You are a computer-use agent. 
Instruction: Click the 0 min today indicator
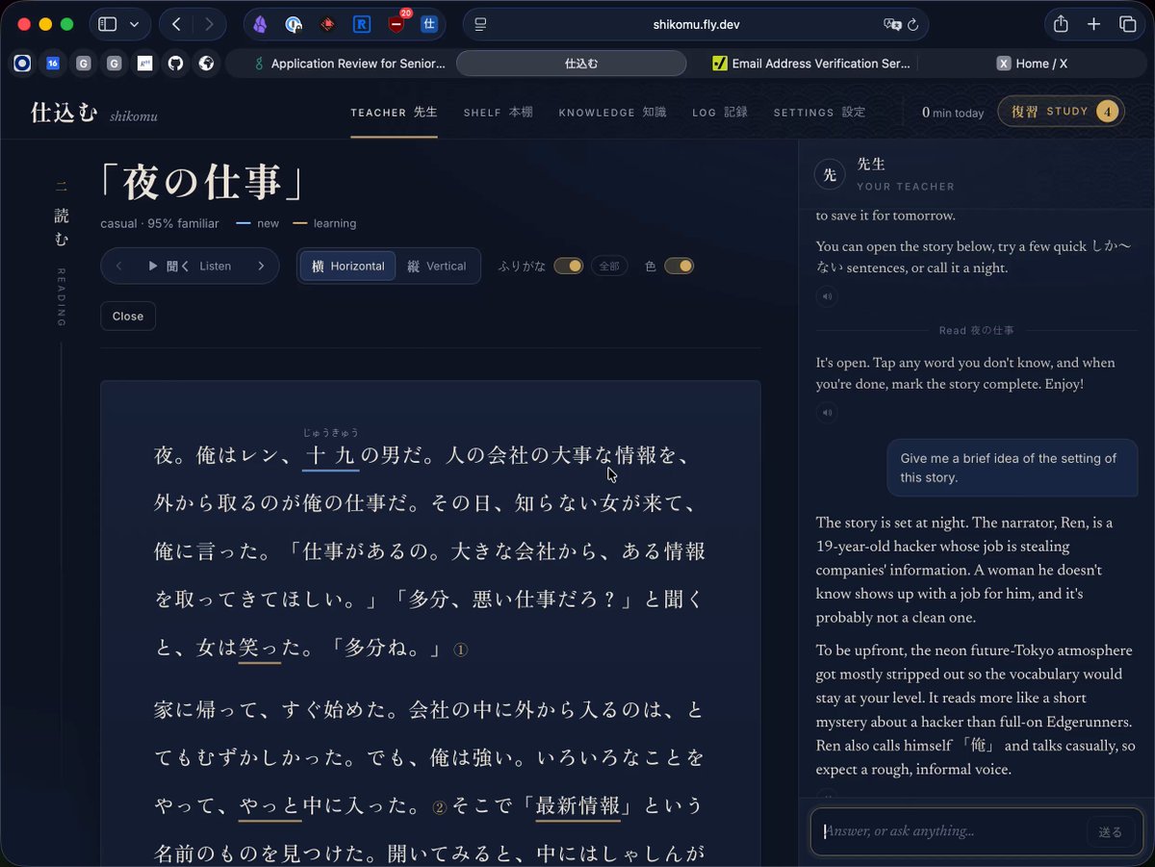pos(953,113)
